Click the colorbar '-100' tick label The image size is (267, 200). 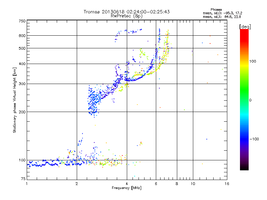point(254,139)
